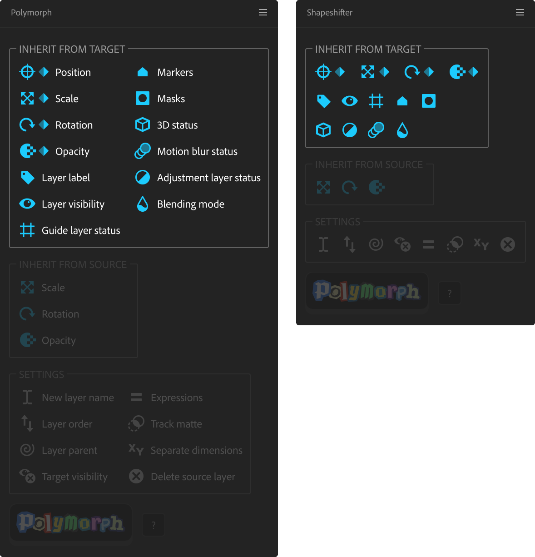Click the Polymorph logo thumbnail in Shapeshifter
This screenshot has width=535, height=557.
pyautogui.click(x=367, y=291)
